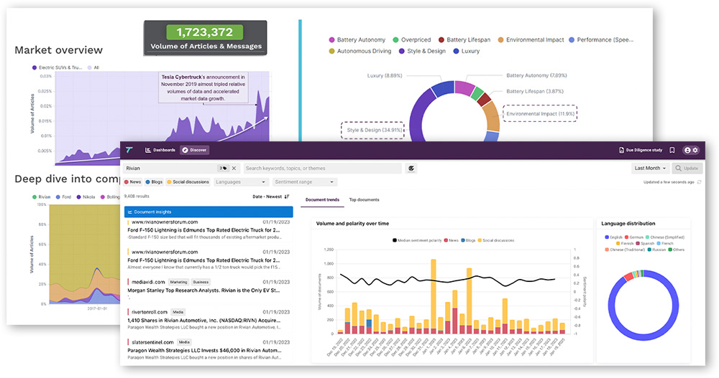Click Environmental Impact (11.9%) label on background donut

pos(540,113)
